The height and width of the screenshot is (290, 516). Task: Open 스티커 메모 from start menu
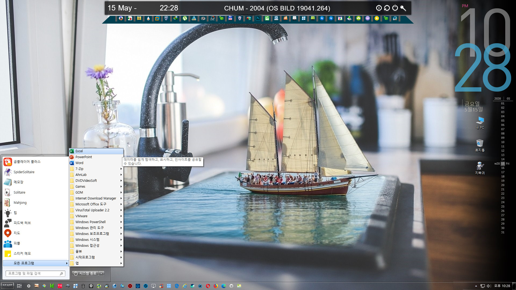(x=36, y=253)
